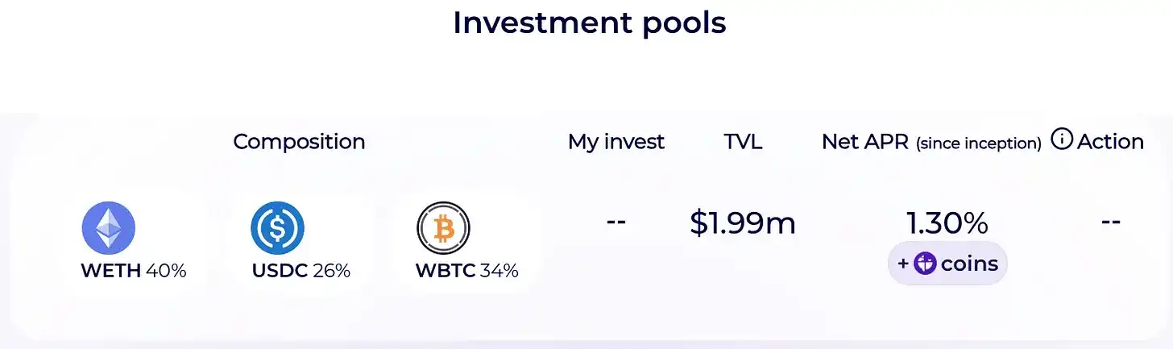Image resolution: width=1173 pixels, height=349 pixels.
Task: Click the 1.30% APR value
Action: point(947,222)
